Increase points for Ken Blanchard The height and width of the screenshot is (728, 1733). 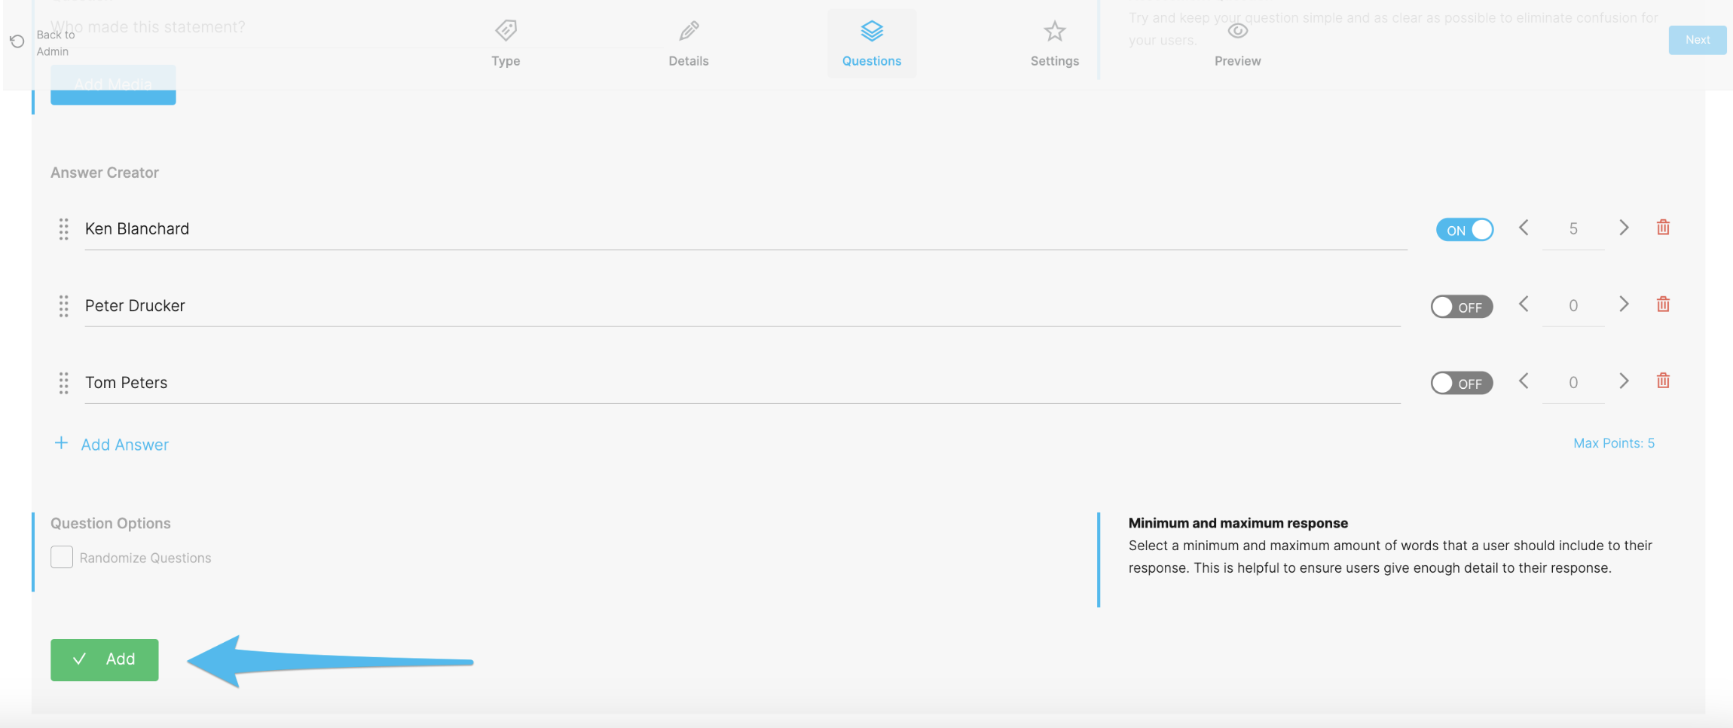pos(1624,228)
